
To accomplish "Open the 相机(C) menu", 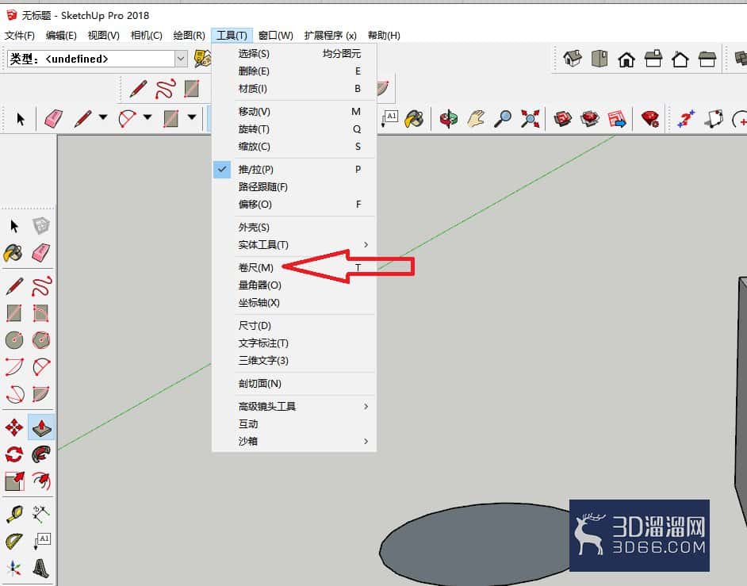I will click(146, 35).
